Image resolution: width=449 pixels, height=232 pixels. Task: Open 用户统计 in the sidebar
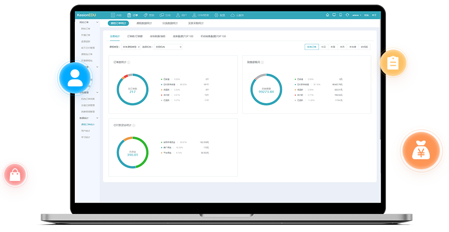[85, 130]
